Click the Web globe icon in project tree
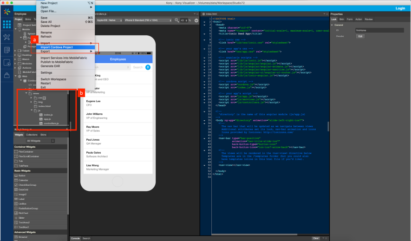Screen dimensions: 411x241 (20, 77)
